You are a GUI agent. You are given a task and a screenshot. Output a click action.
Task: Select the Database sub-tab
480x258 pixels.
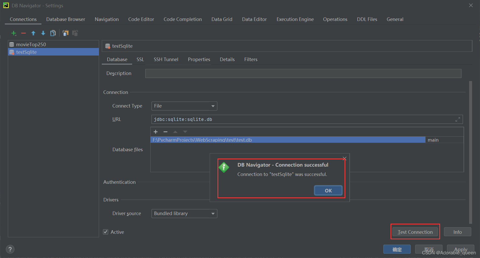point(117,59)
